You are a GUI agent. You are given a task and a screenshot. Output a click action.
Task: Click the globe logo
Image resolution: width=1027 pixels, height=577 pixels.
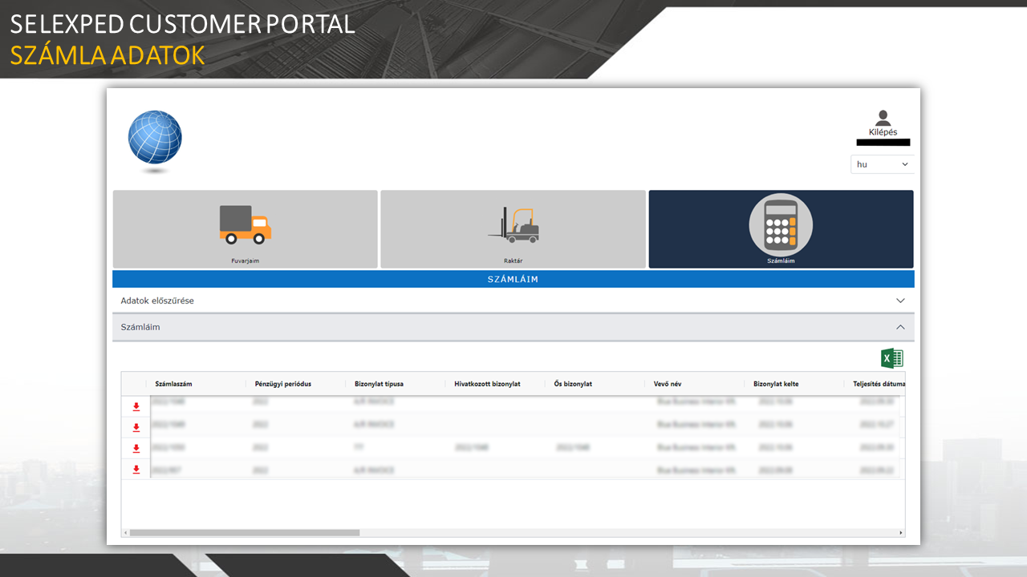point(155,138)
